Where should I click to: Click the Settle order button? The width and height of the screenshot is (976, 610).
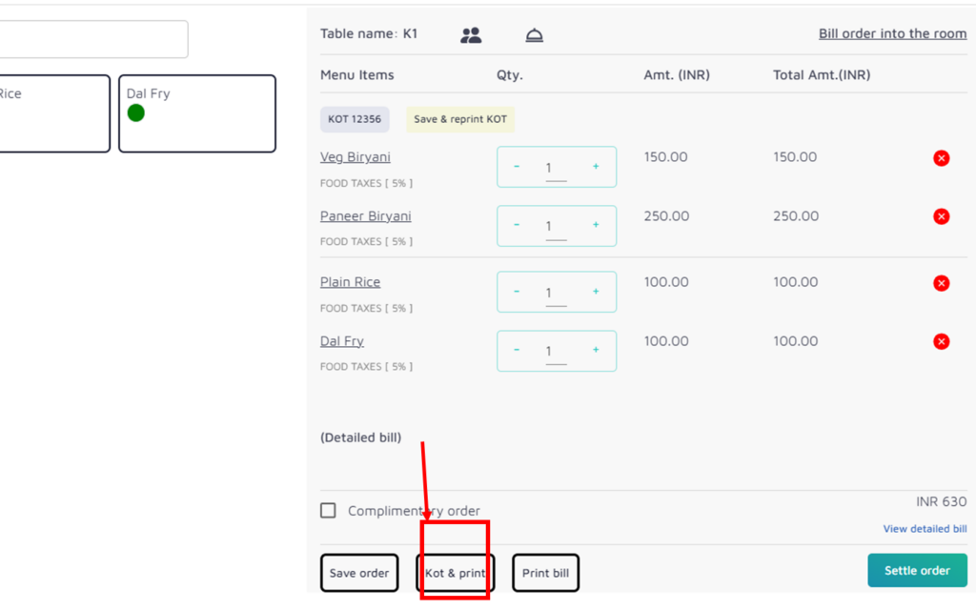tap(918, 570)
